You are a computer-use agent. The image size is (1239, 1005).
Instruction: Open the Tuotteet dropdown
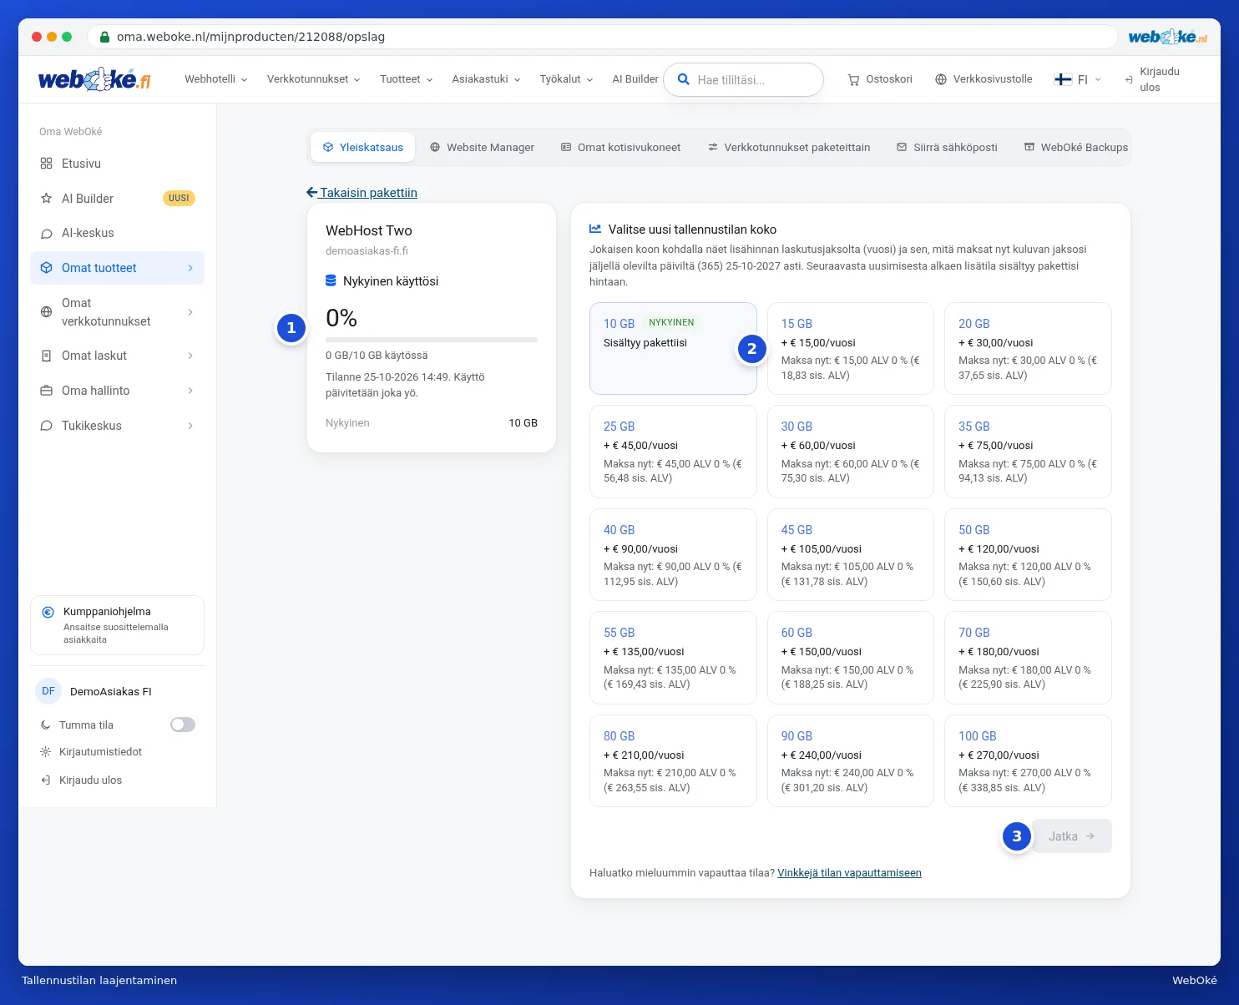click(x=407, y=79)
